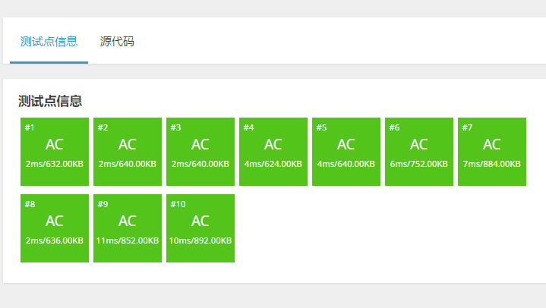Open the #5 AC test card
This screenshot has width=546, height=308.
[346, 152]
